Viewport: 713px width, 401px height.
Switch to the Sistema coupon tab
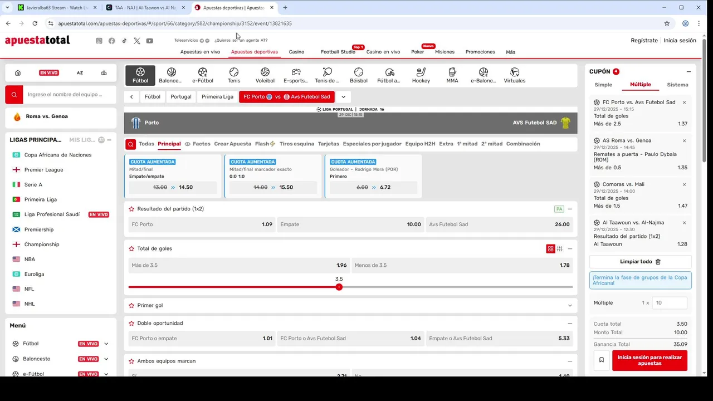pos(677,85)
